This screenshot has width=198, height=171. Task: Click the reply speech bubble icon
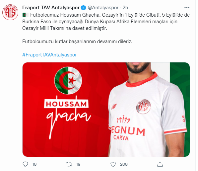(x=25, y=164)
